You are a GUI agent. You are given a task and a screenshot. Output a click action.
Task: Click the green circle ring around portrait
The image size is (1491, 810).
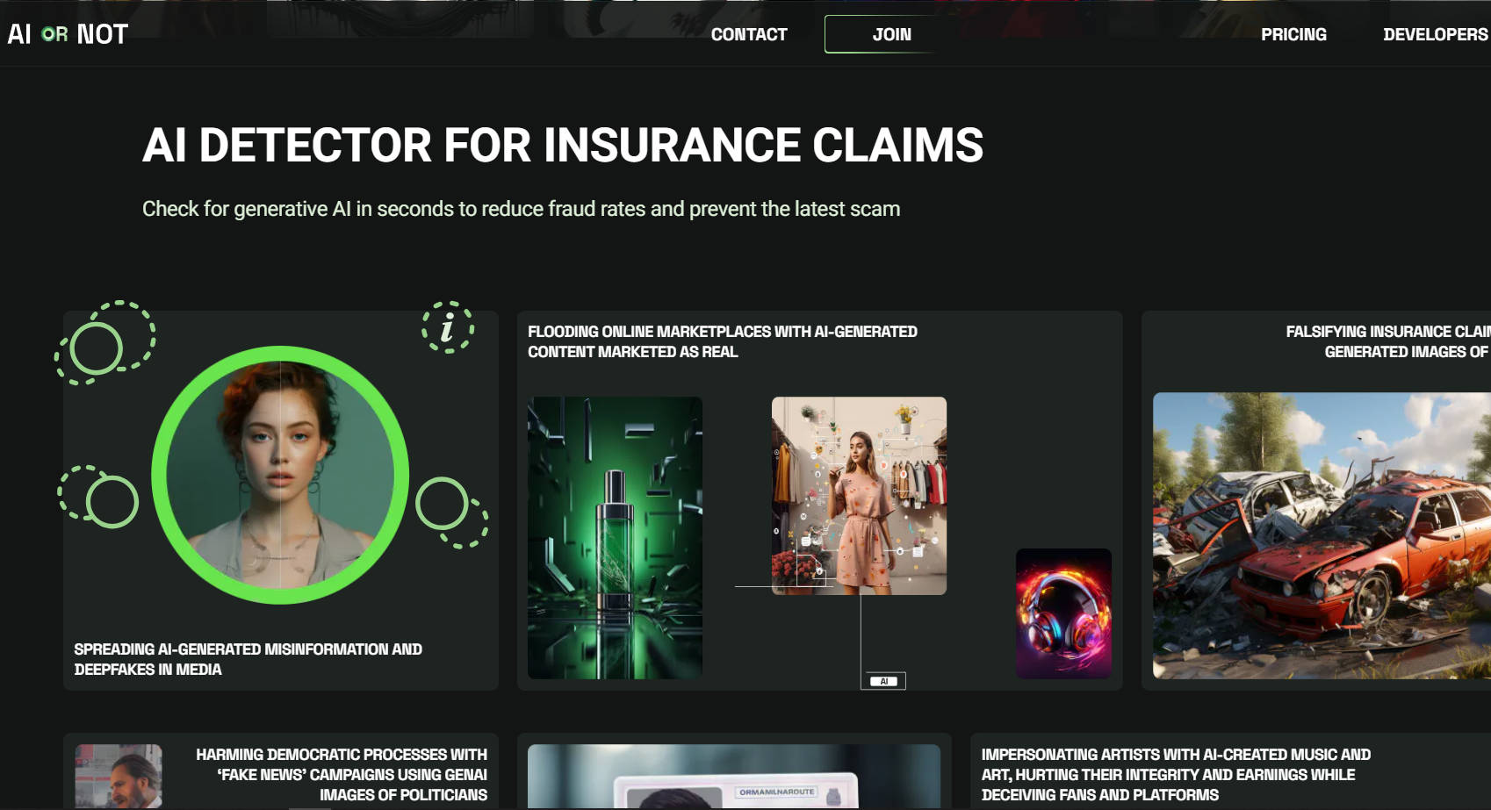(x=280, y=475)
